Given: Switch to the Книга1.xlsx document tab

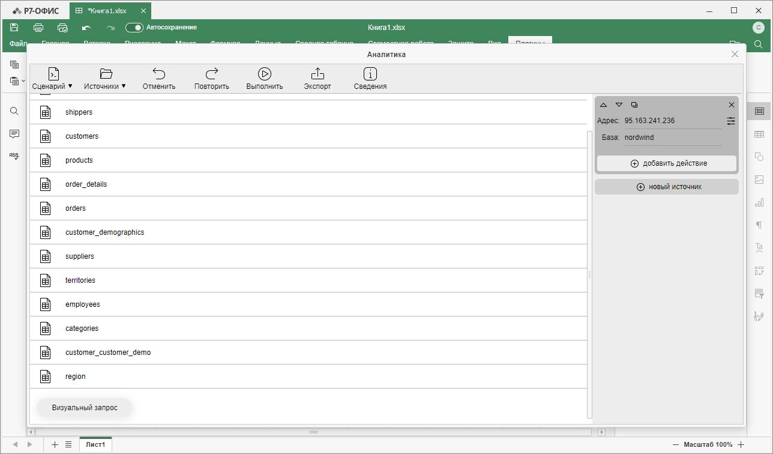Looking at the screenshot, I should click(107, 11).
